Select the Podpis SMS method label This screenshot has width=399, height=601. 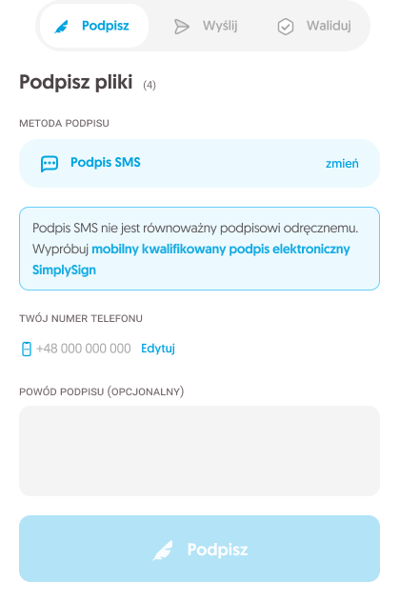[x=106, y=163]
